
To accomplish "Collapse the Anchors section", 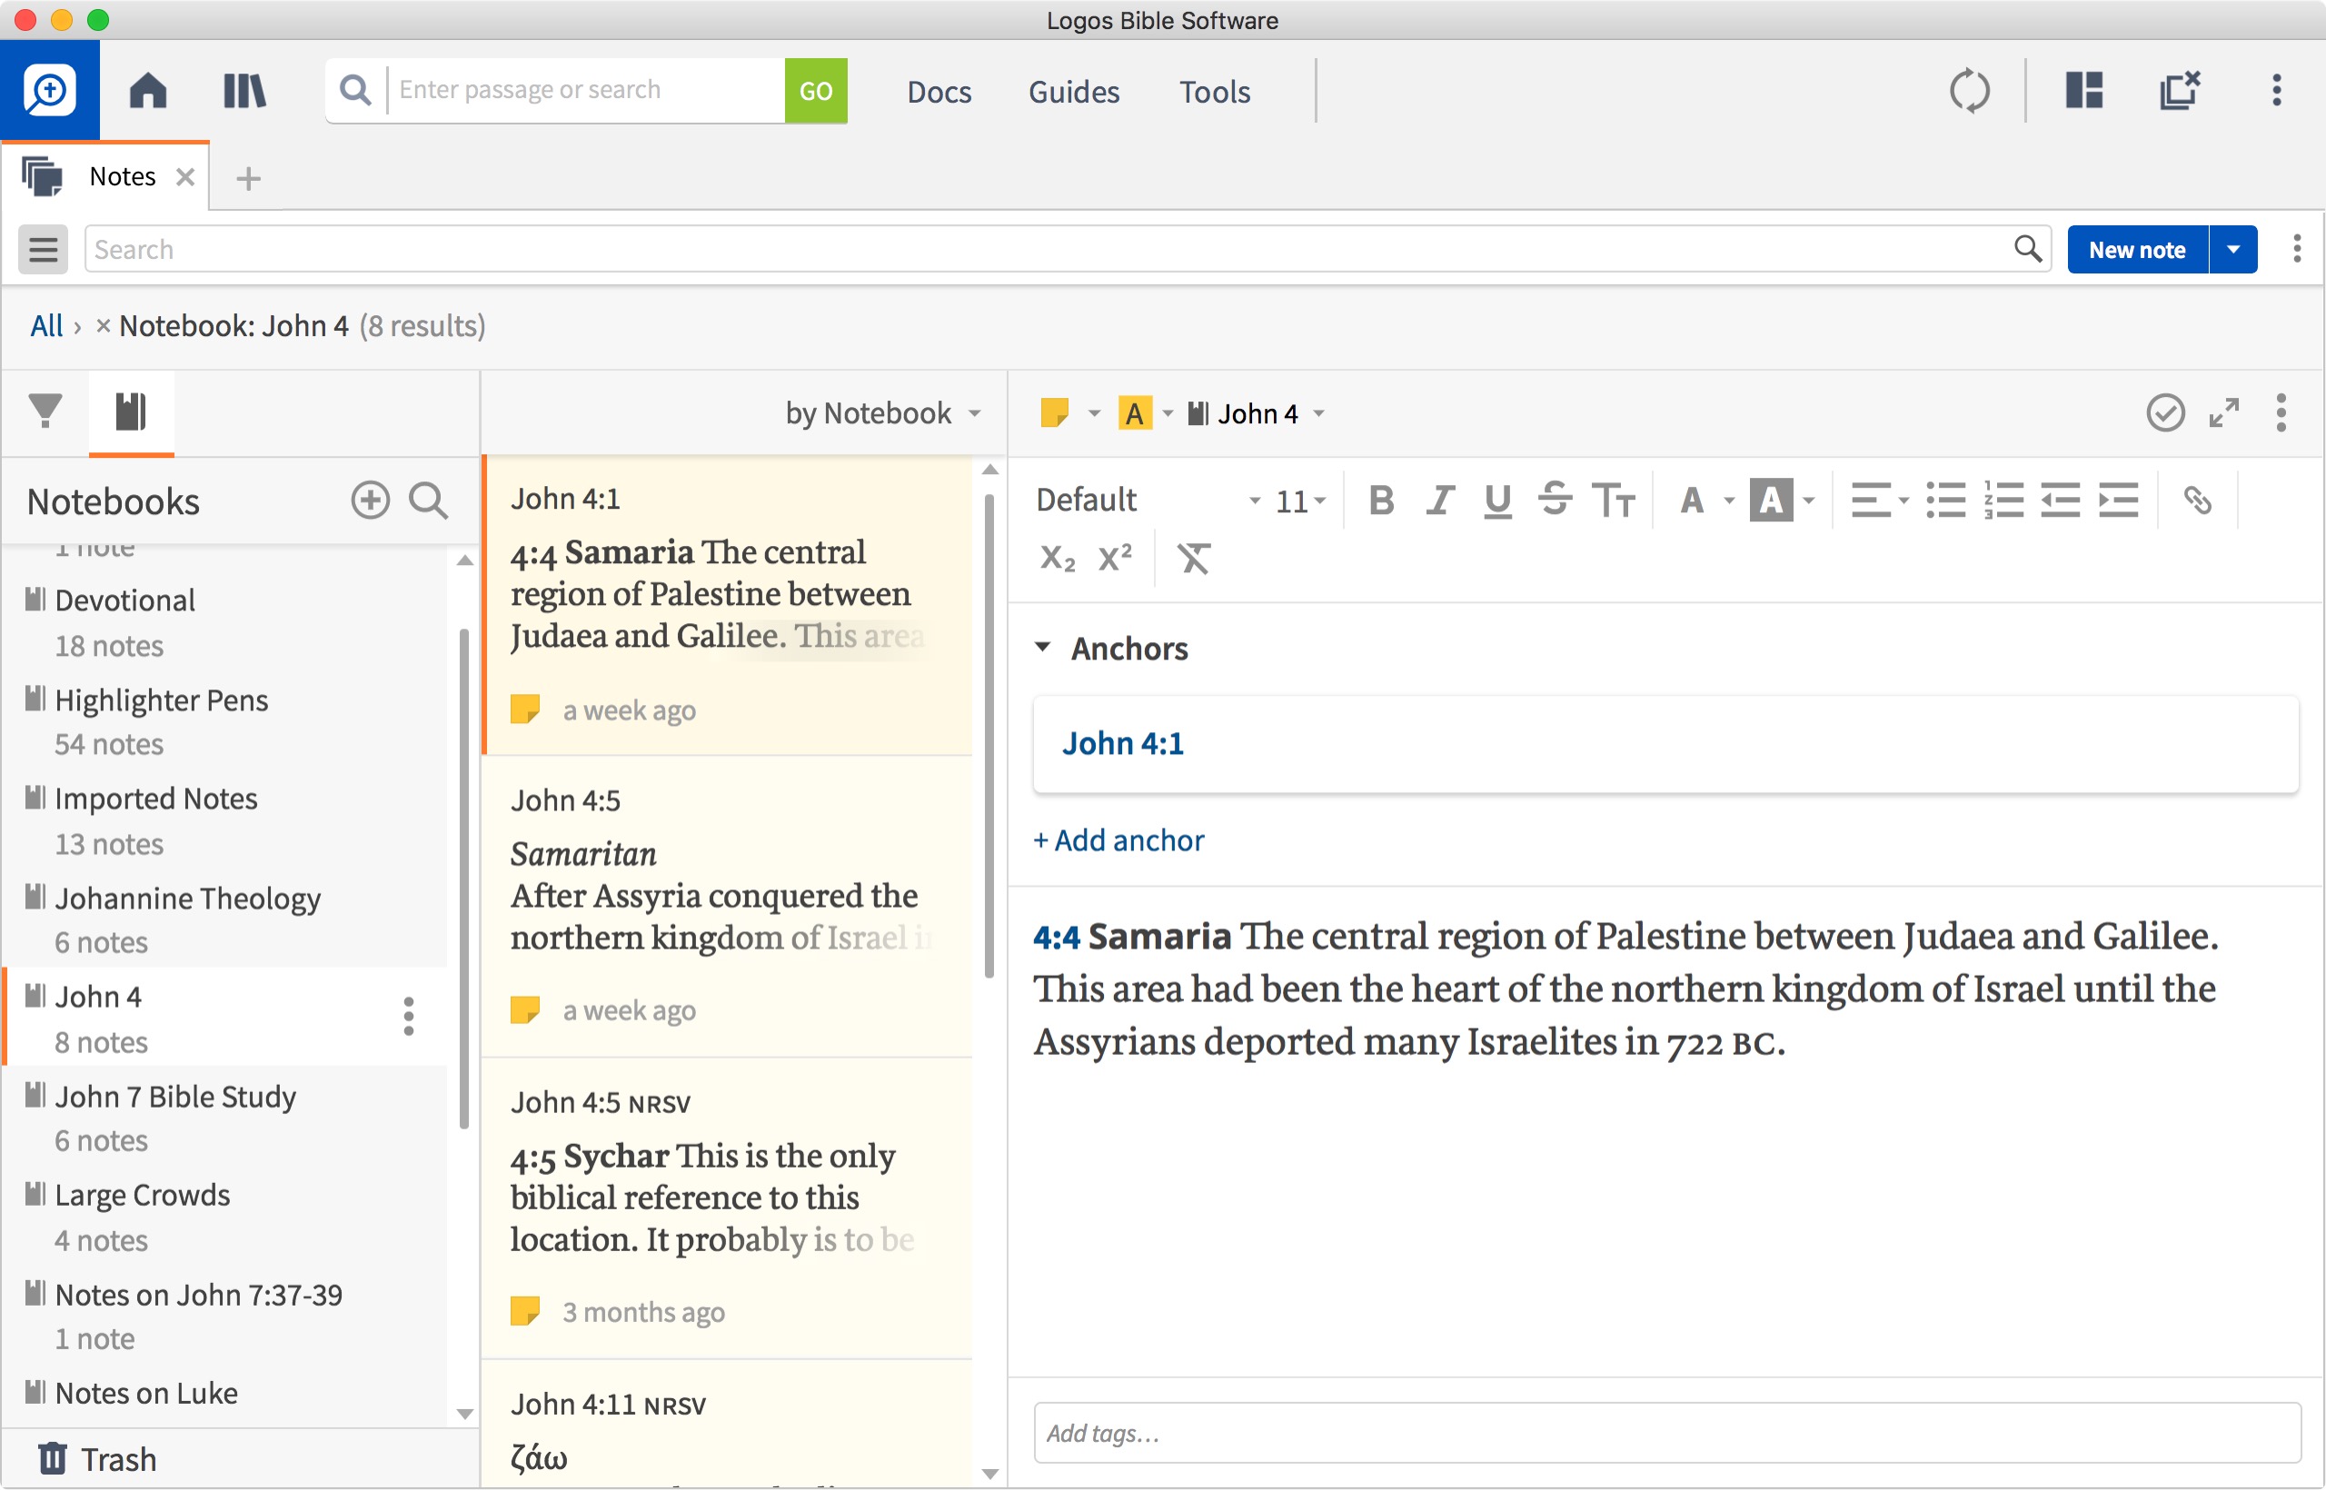I will (x=1042, y=647).
